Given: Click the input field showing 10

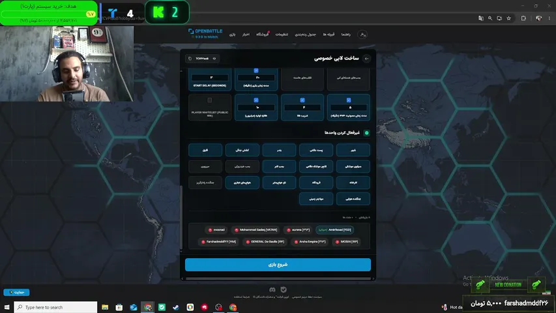Looking at the screenshot, I should tap(256, 107).
